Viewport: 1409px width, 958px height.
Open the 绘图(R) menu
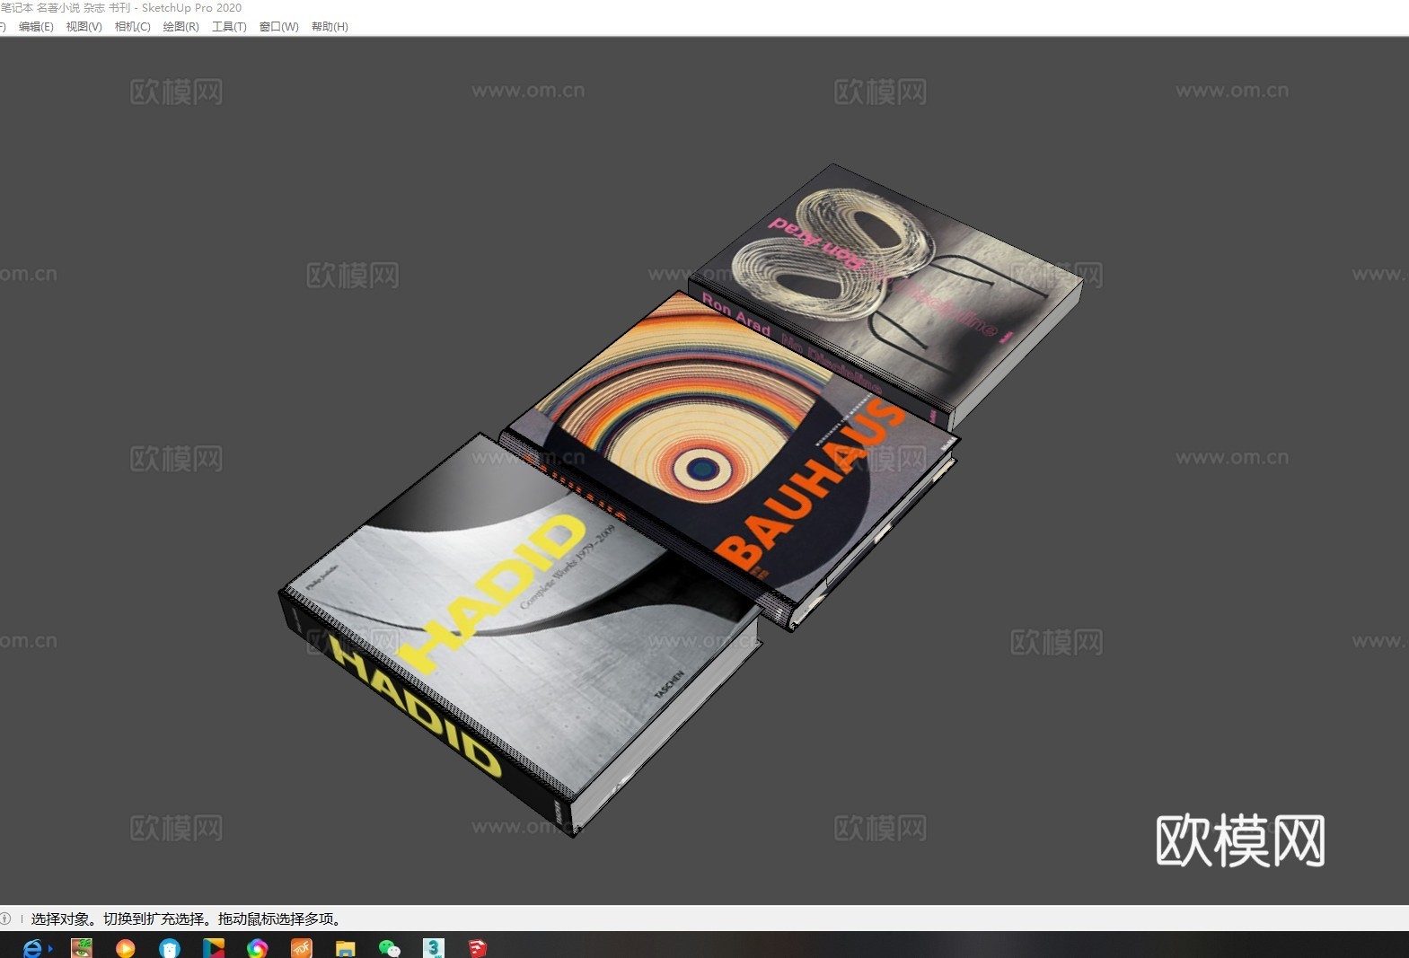[x=181, y=27]
